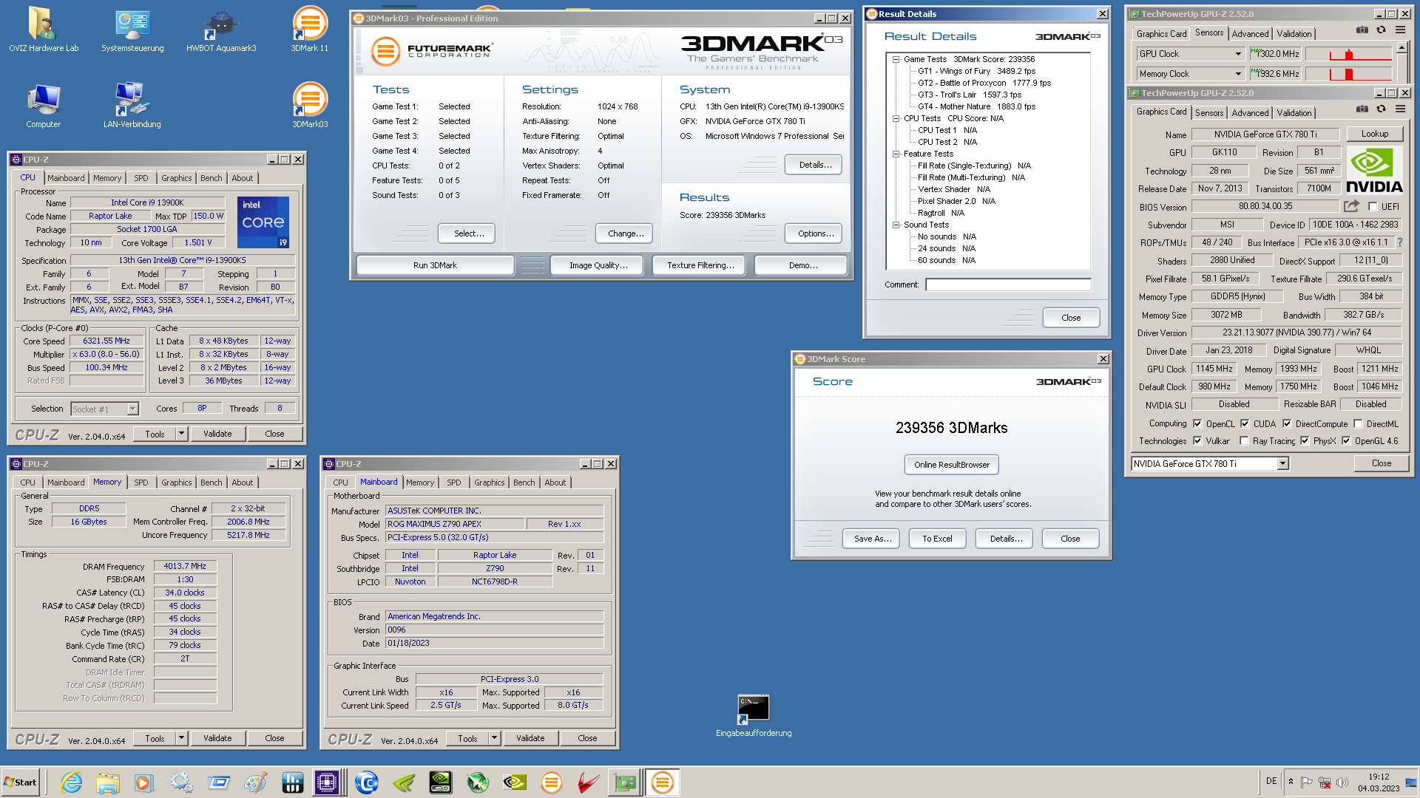
Task: Open the OVIZ Hardware Lab desktop icon
Action: pos(44,30)
